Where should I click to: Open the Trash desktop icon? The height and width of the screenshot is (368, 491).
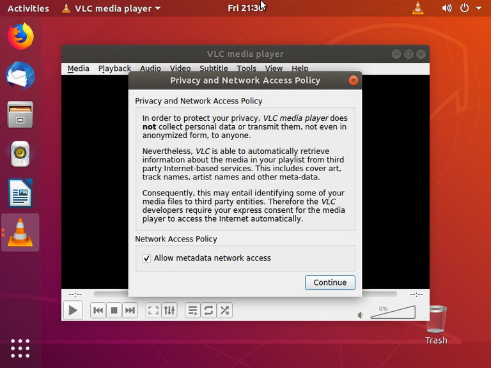point(436,325)
